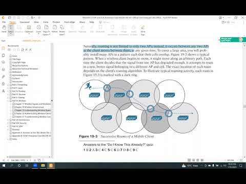
Task: Open the Comments panel icon in sidebar
Action: tap(3, 70)
